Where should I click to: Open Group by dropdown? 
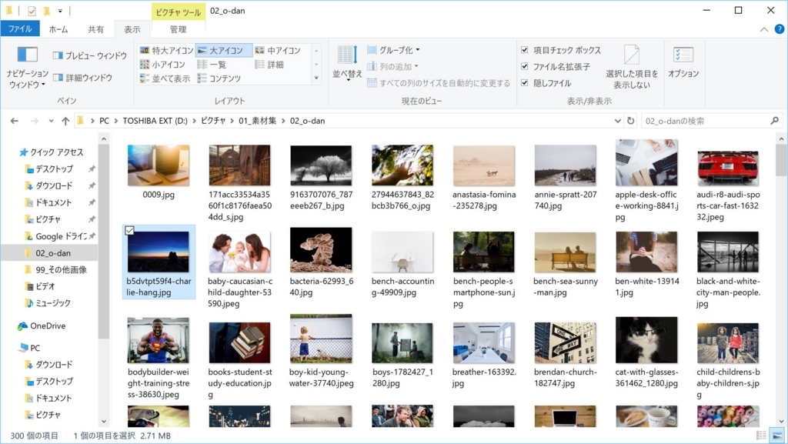[393, 50]
